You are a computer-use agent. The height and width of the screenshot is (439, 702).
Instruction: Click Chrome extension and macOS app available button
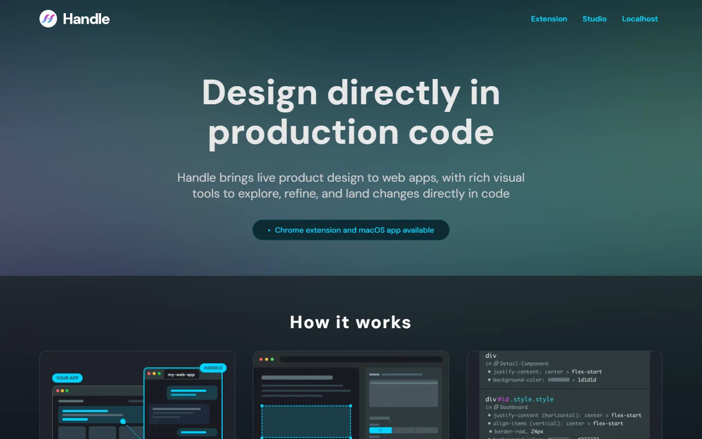coord(351,230)
